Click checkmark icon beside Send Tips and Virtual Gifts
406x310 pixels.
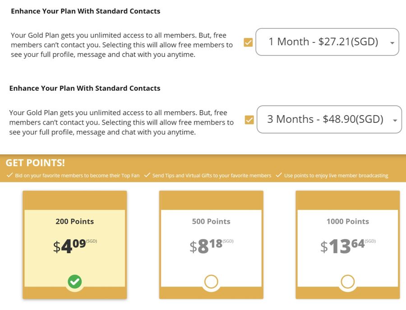pyautogui.click(x=147, y=175)
